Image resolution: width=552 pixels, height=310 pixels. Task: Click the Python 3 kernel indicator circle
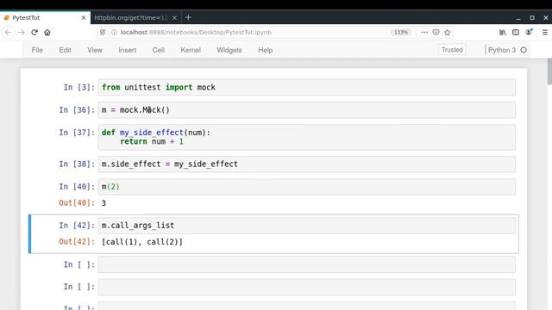pos(524,50)
